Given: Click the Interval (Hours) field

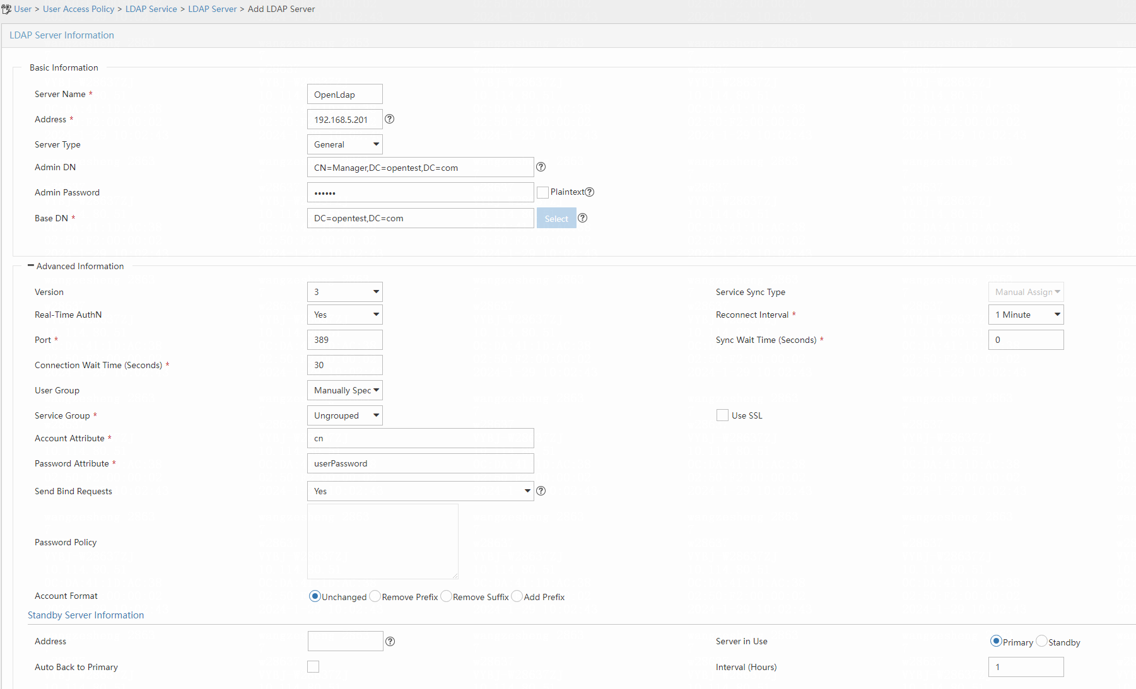Looking at the screenshot, I should [1026, 667].
